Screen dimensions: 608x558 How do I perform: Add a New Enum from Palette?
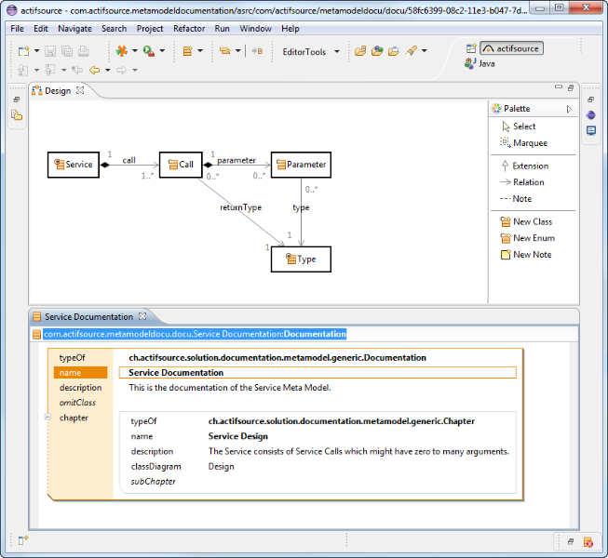pyautogui.click(x=532, y=238)
